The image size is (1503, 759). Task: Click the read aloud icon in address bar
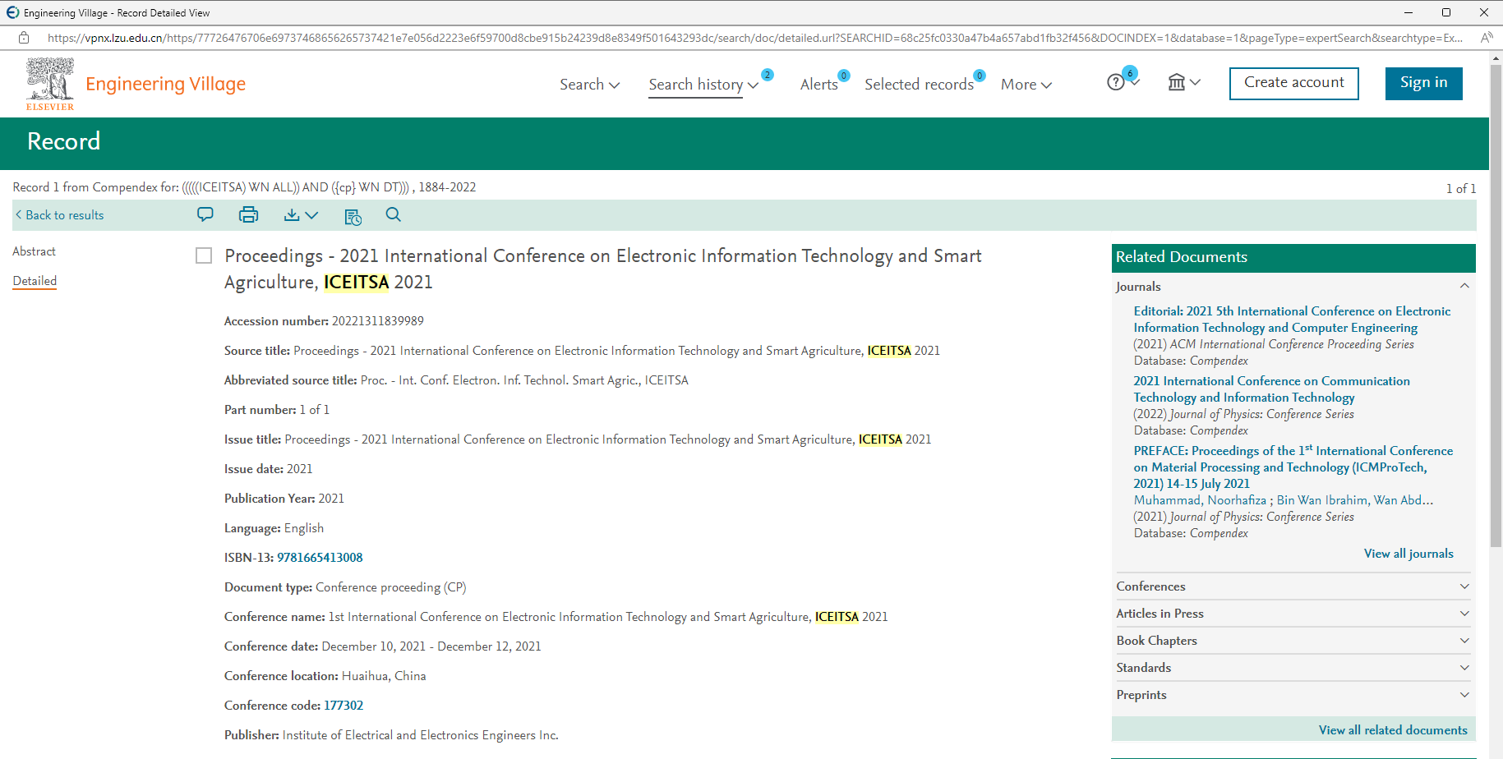[x=1486, y=37]
